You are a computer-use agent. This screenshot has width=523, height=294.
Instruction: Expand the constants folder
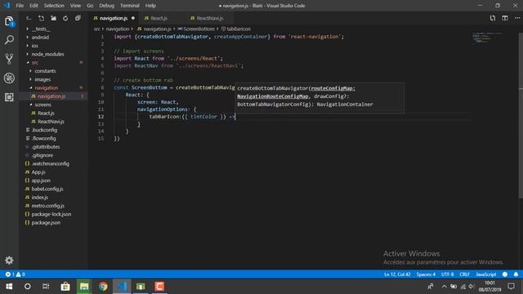45,71
